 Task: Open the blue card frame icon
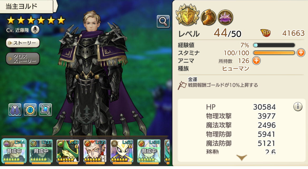pos(46,110)
